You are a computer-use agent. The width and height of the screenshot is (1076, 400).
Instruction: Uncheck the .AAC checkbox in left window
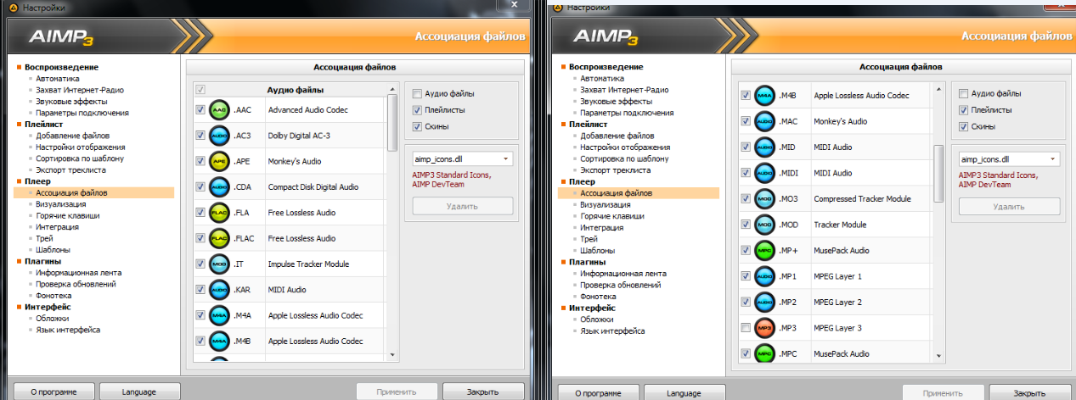200,110
